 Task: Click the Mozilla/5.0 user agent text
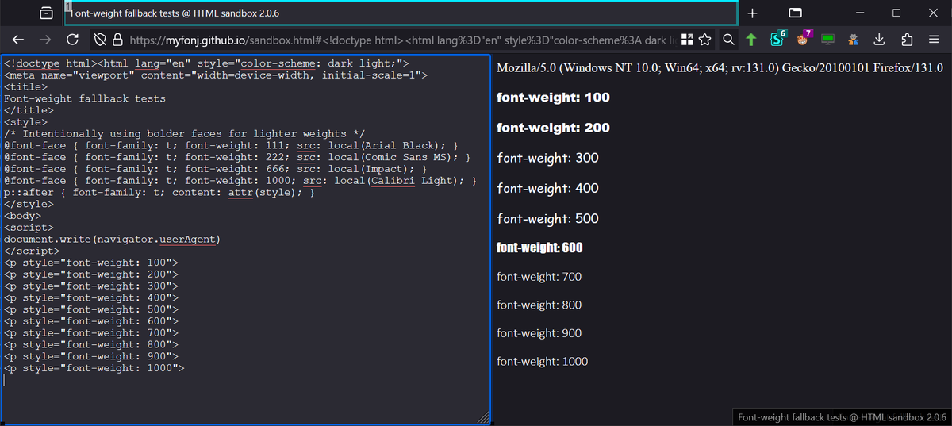pos(720,69)
